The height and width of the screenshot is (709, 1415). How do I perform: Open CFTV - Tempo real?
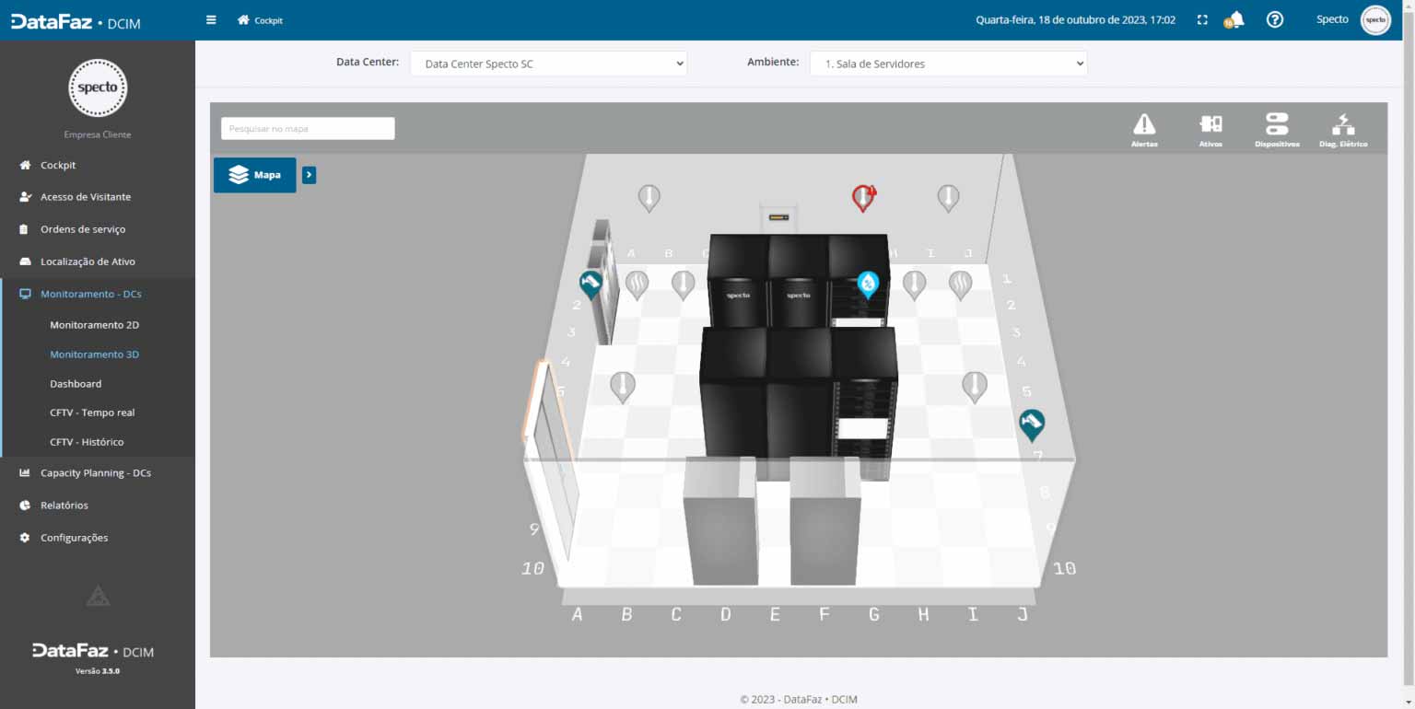pos(92,413)
